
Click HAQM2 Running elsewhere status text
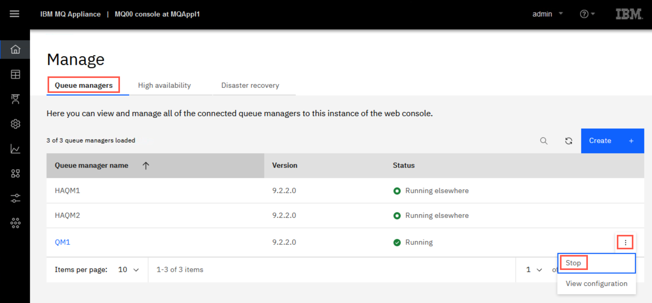tap(437, 216)
